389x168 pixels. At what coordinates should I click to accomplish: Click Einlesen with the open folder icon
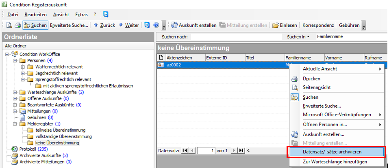coord(285,25)
